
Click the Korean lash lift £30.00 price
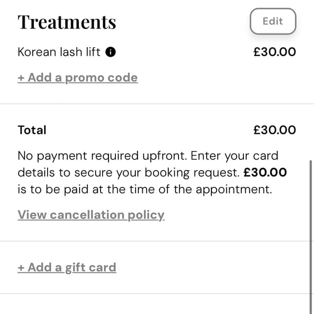click(x=274, y=52)
